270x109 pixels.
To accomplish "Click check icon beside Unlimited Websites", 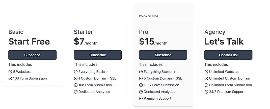I will click(x=206, y=72).
